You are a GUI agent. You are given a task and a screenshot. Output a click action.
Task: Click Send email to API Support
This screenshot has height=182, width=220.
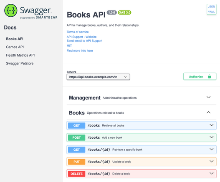[x=84, y=41]
